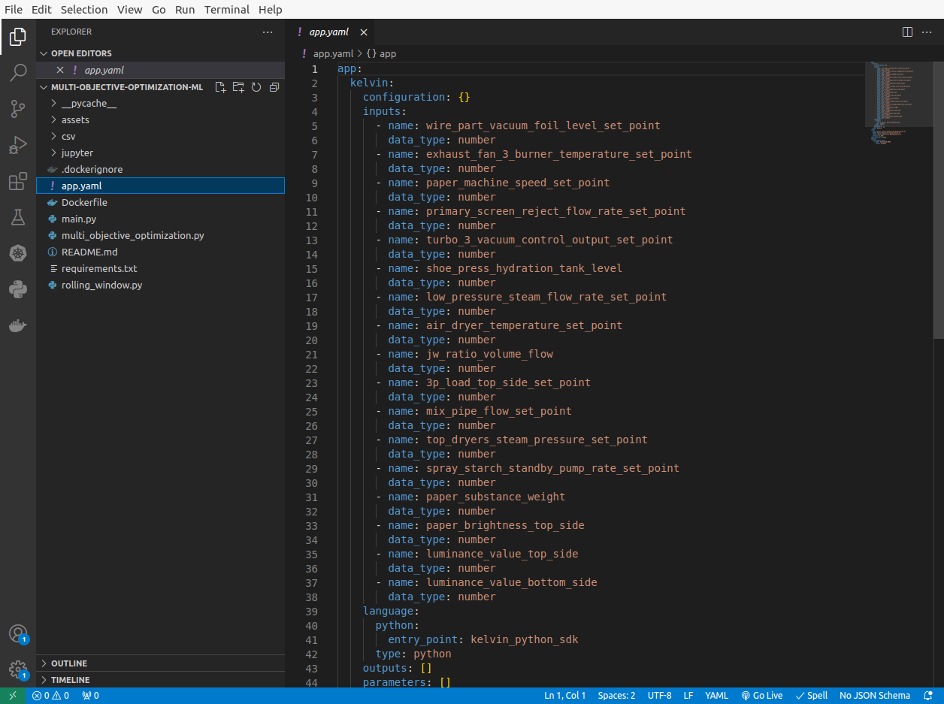944x704 pixels.
Task: Open the Selection menu
Action: (x=84, y=10)
